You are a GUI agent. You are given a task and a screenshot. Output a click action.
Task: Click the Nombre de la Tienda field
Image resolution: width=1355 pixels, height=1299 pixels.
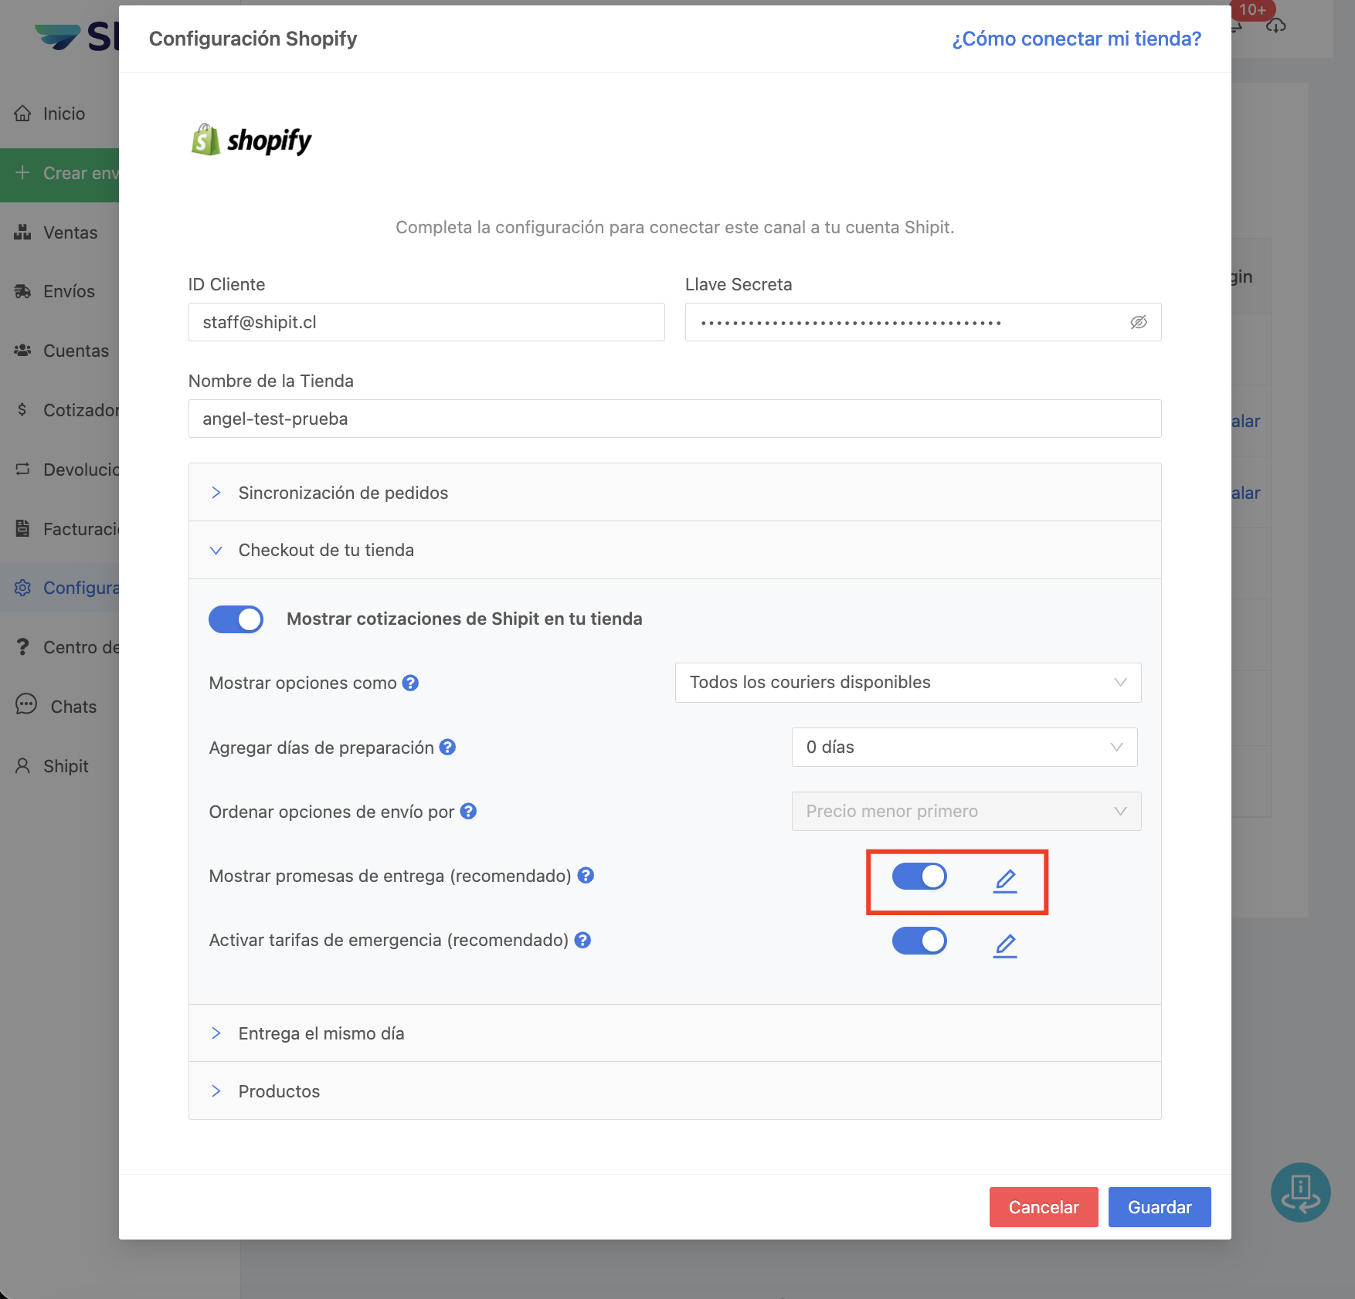click(674, 419)
